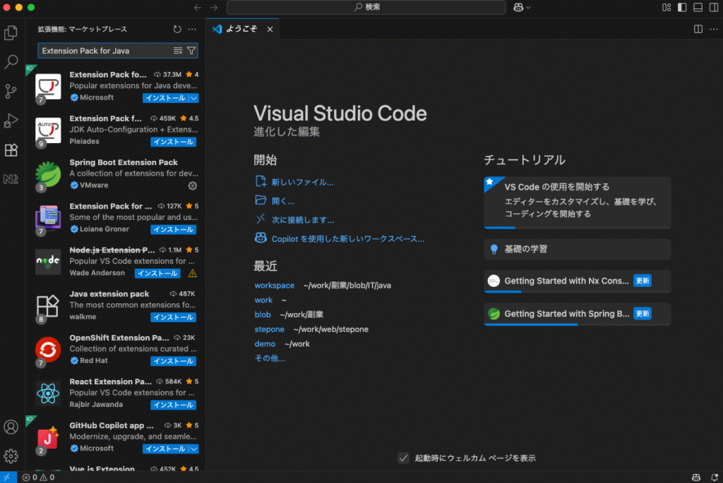Screen dimensions: 723x483
Task: Install the walkme Java extension pack
Action: pos(174,317)
